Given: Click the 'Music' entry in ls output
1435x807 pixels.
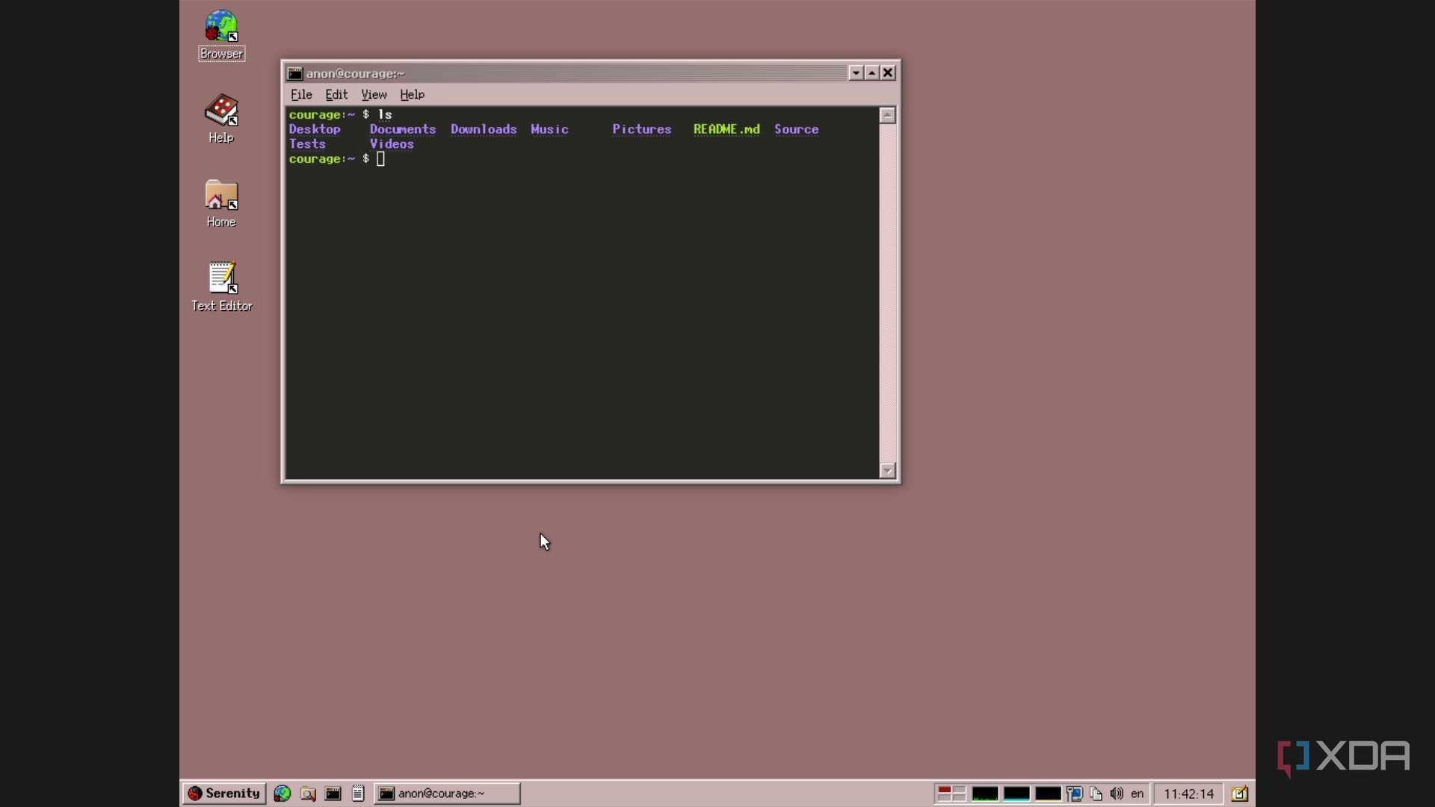Looking at the screenshot, I should pyautogui.click(x=550, y=129).
